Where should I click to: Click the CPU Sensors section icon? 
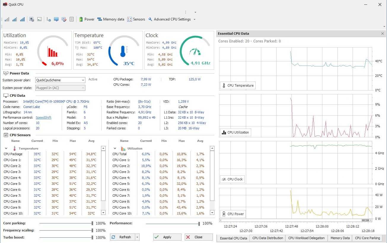(x=6, y=135)
